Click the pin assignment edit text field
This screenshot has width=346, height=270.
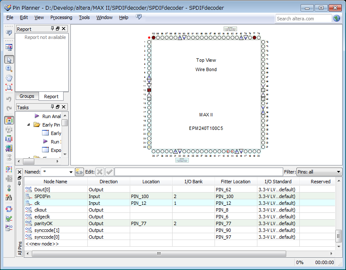(199, 172)
